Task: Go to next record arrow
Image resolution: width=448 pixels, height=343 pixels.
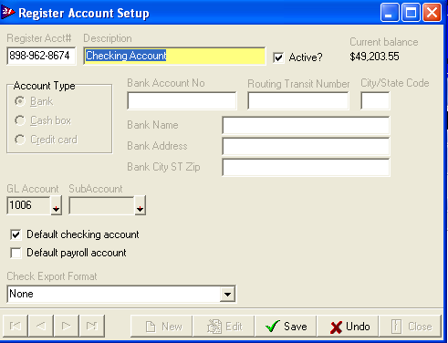Action: pos(67,326)
